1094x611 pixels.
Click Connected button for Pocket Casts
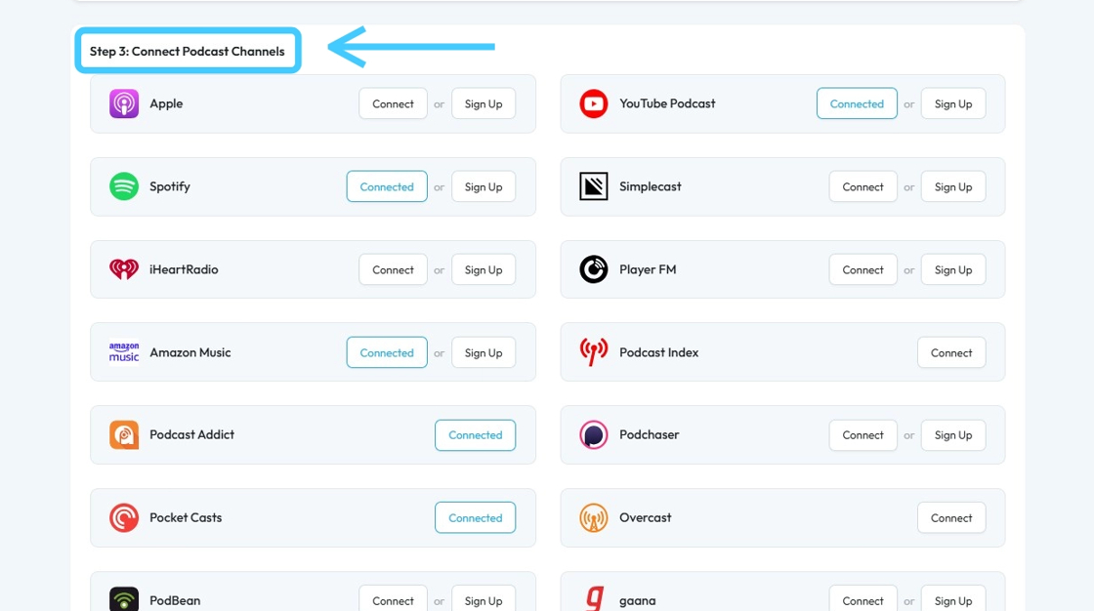(x=475, y=517)
